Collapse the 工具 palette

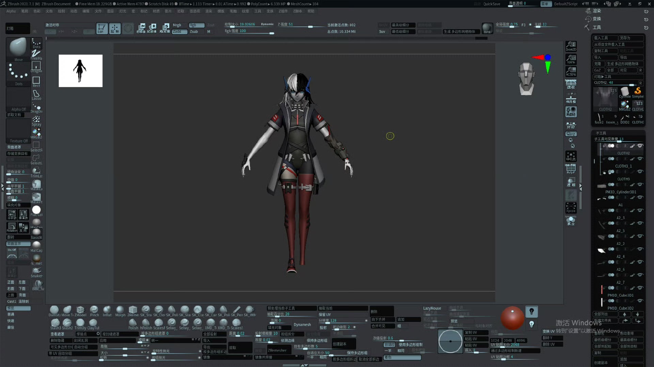coord(597,28)
